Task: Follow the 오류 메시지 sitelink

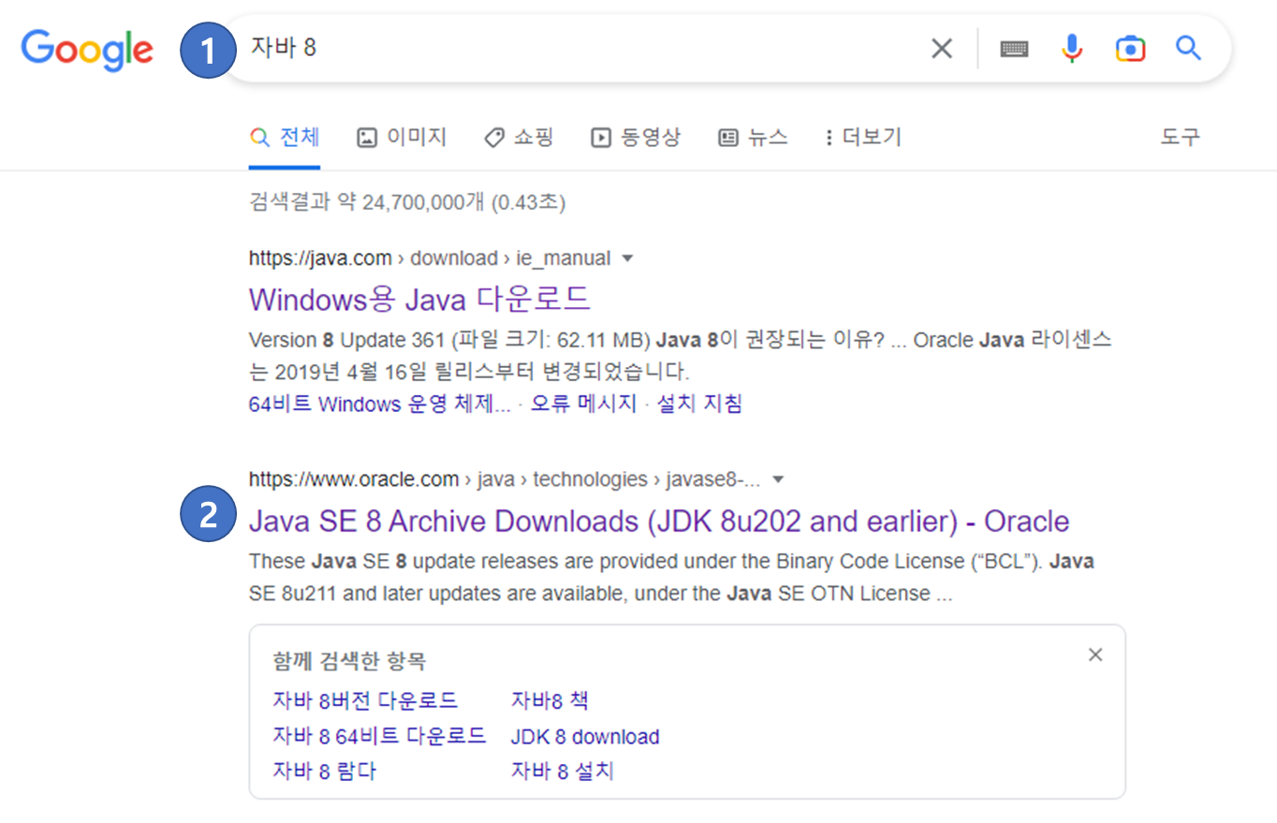Action: [x=583, y=404]
